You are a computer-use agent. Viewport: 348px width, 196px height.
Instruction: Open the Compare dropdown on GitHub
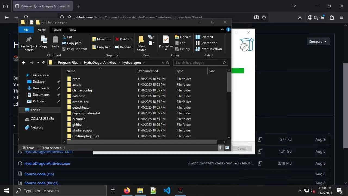[x=318, y=42]
